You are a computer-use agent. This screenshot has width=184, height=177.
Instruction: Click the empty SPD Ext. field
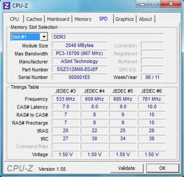(152, 69)
